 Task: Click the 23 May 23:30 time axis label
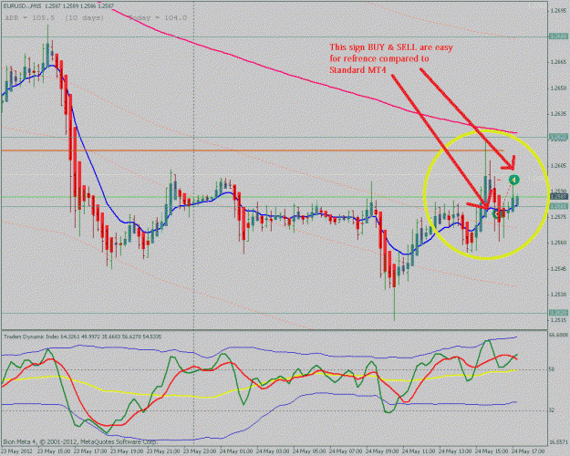199,451
